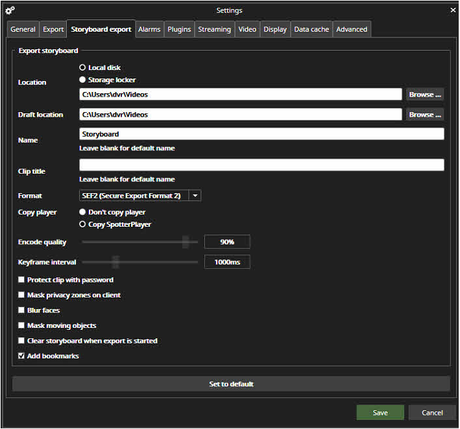Select the Local disk radio option

pos(82,67)
